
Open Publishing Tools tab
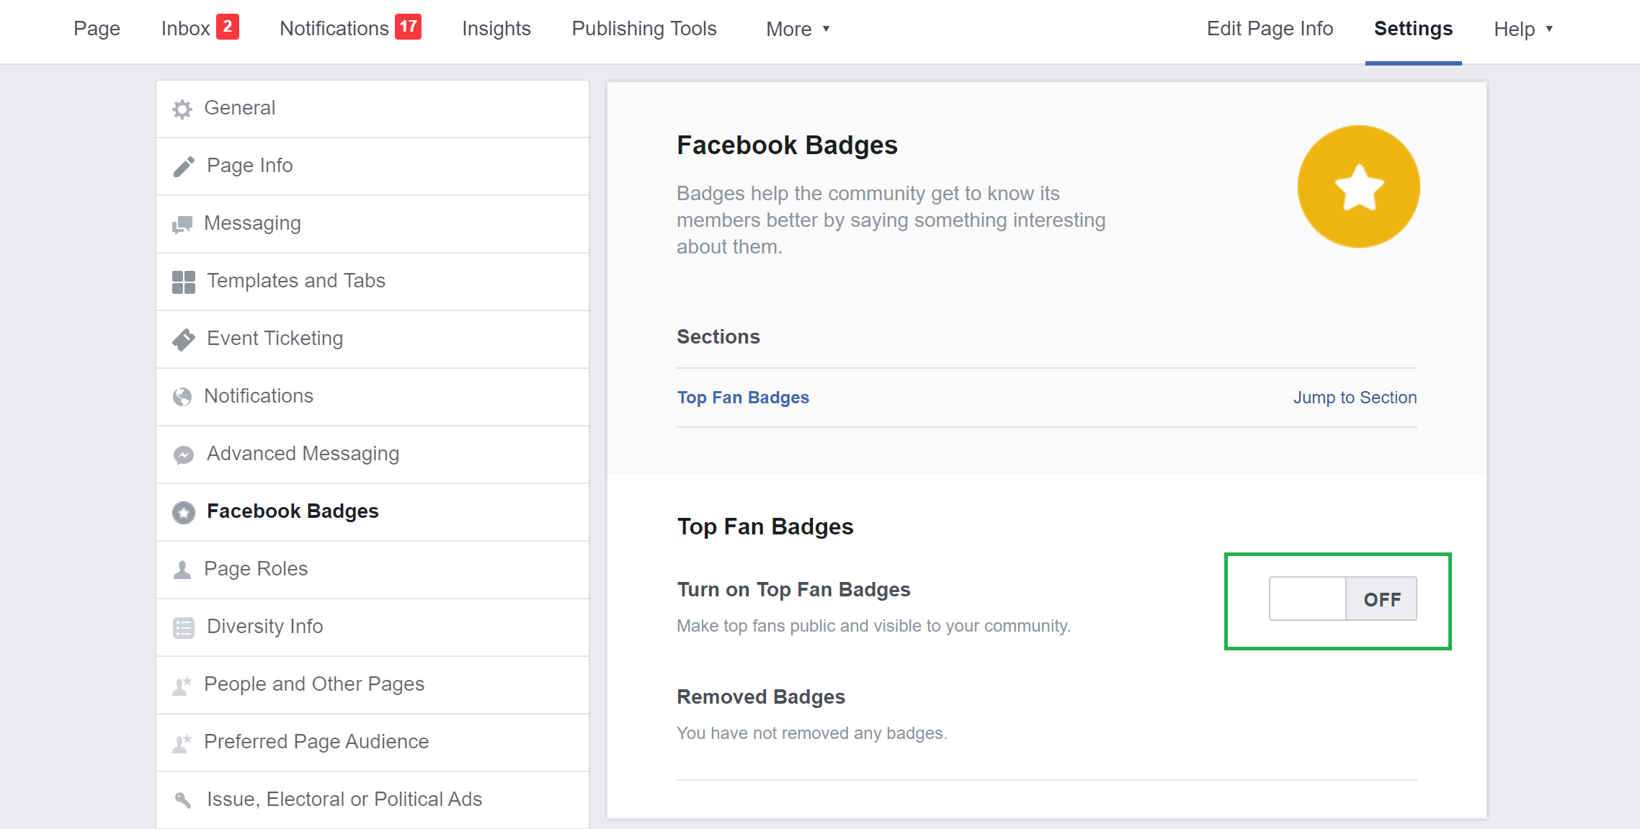point(643,28)
